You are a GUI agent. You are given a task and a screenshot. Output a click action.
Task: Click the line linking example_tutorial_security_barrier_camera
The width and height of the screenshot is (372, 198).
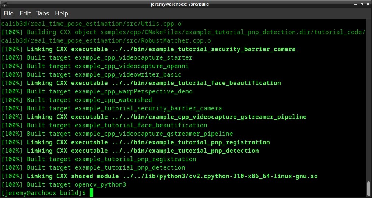148,49
